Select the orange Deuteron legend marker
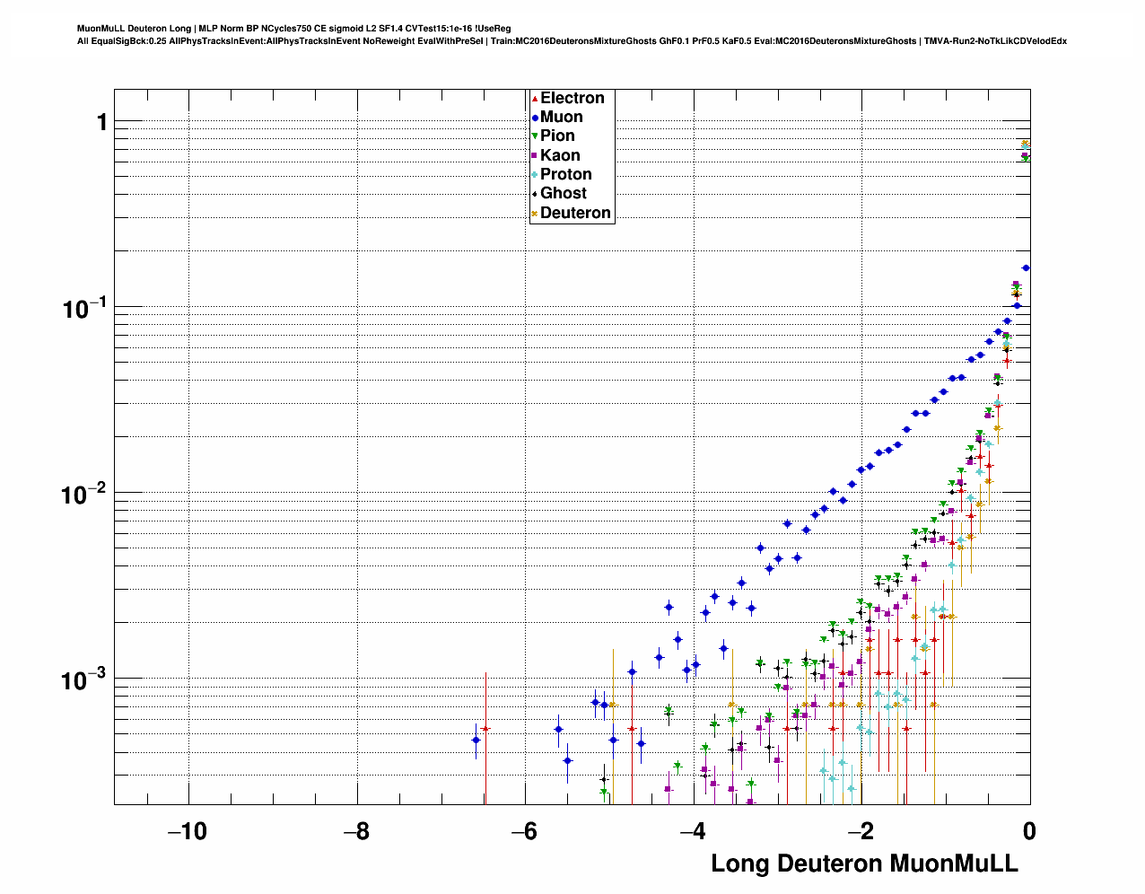The image size is (1145, 894). (x=535, y=214)
